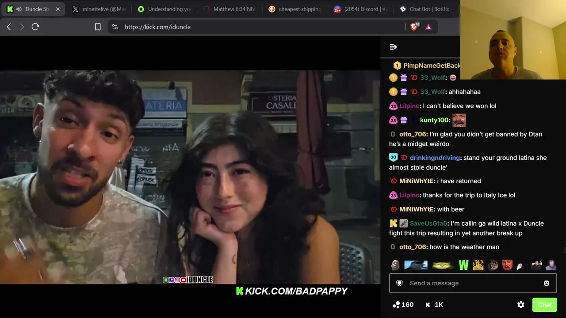Click the Brave Rewards triangle icon
566x318 pixels.
pyautogui.click(x=428, y=27)
